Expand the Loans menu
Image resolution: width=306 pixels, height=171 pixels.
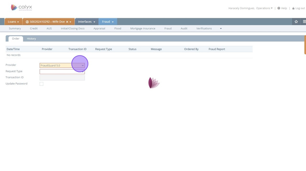point(13,22)
